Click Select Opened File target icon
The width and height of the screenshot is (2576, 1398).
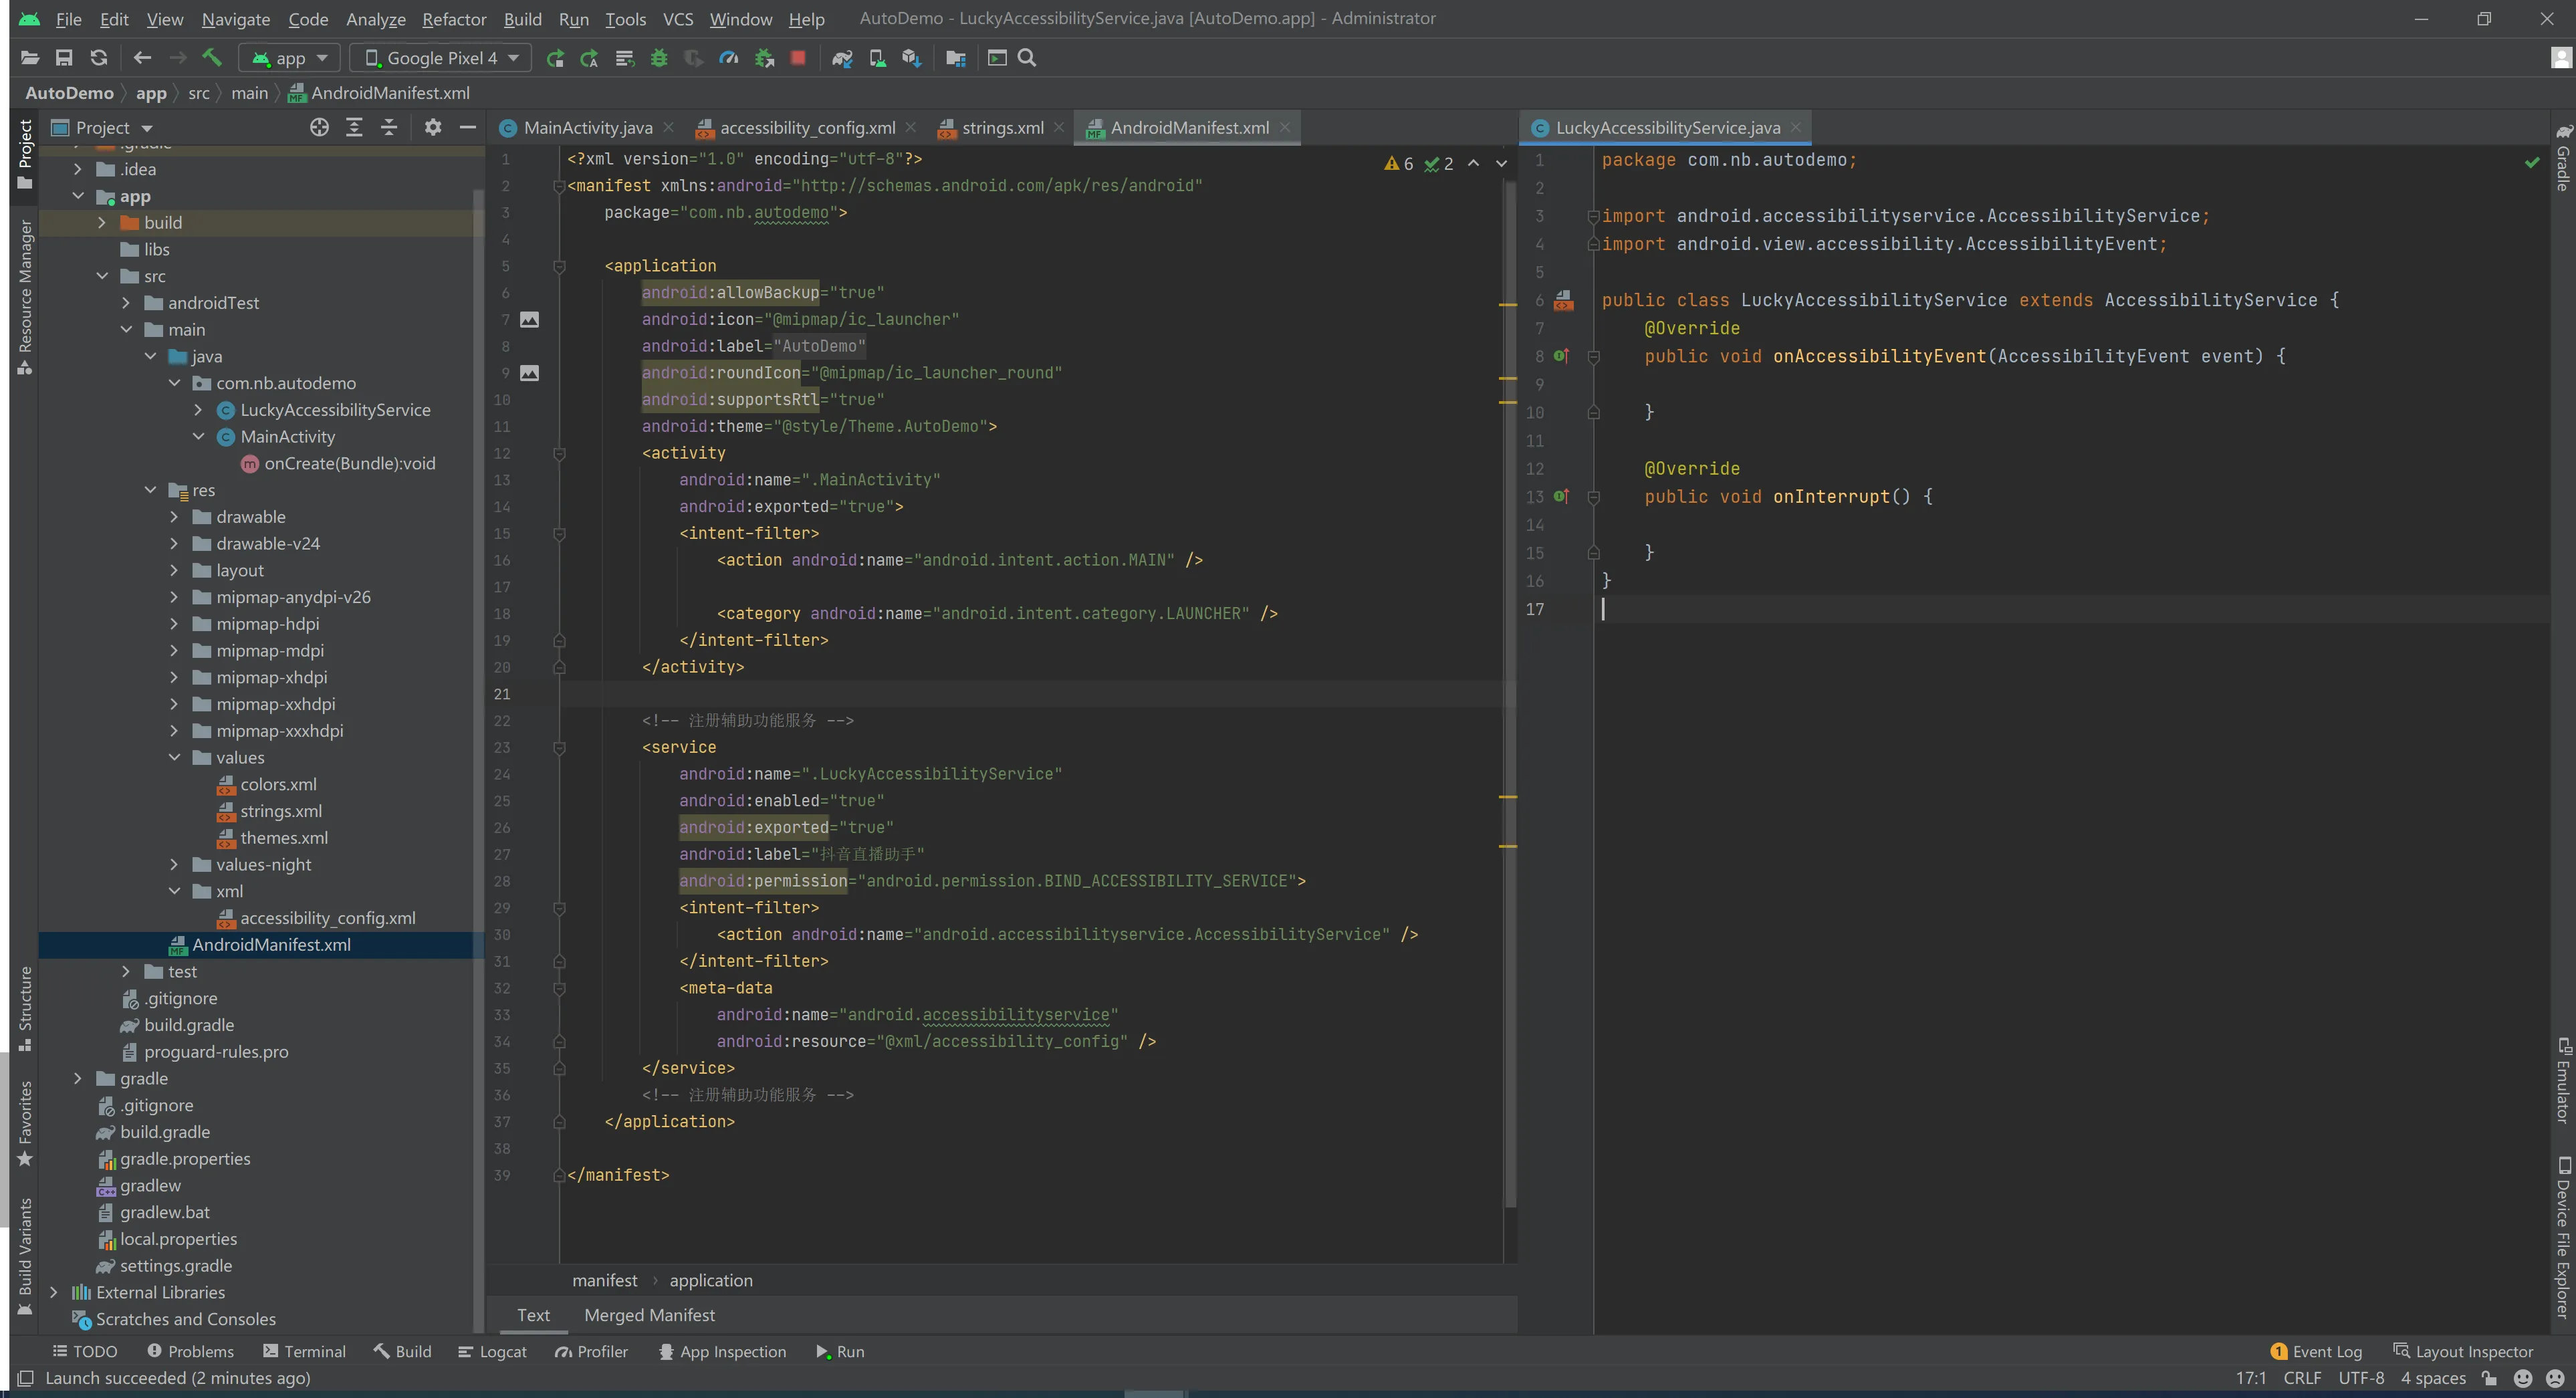319,127
